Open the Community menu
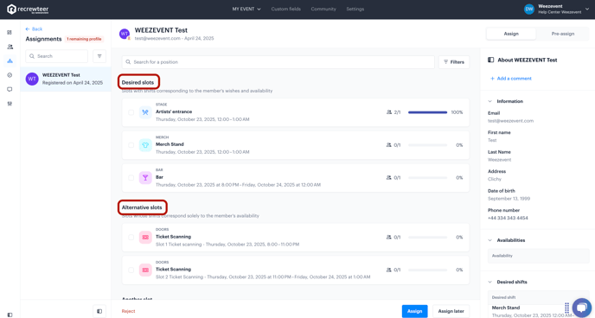 (323, 10)
